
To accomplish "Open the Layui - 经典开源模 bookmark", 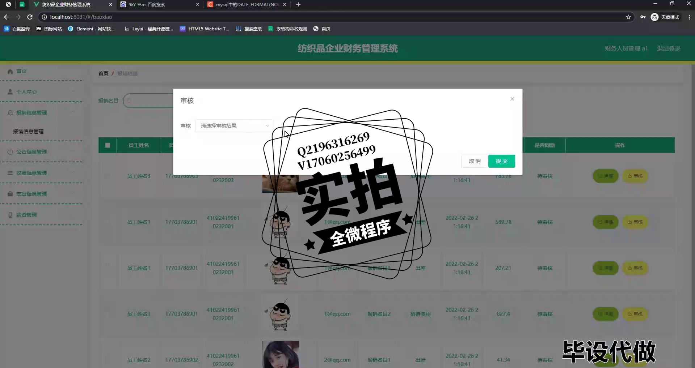I will (148, 29).
